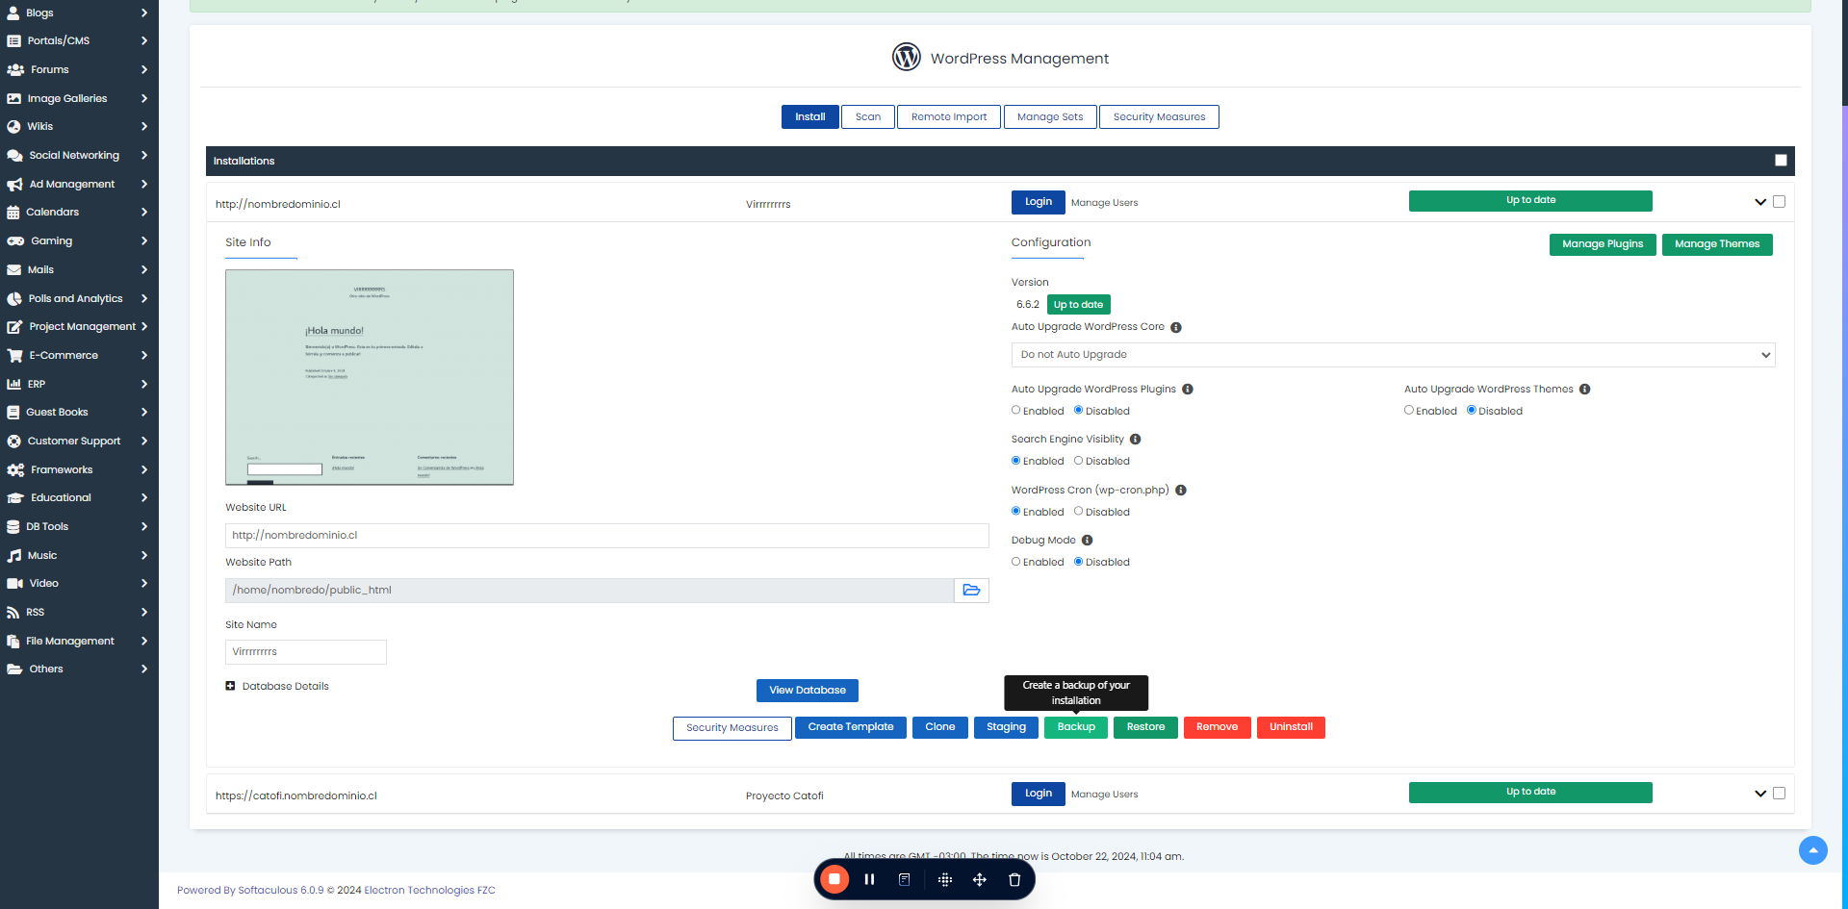Click info icon next to Debug Mode
This screenshot has height=909, width=1848.
[1087, 541]
